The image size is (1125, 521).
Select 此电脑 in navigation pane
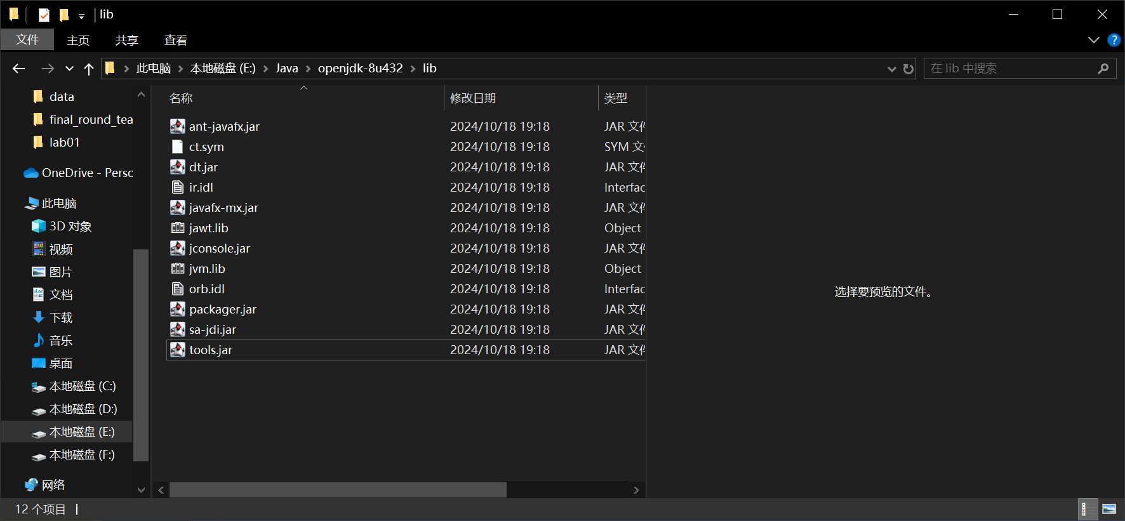tap(50, 203)
